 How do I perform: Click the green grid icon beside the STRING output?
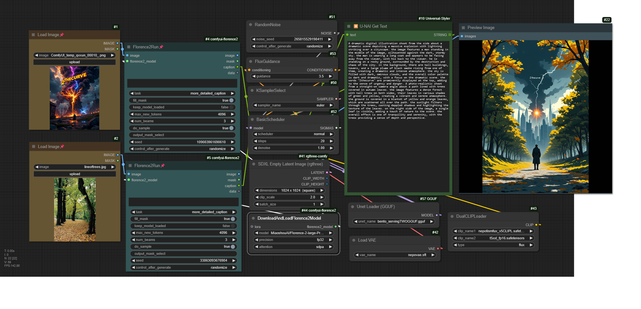(449, 35)
